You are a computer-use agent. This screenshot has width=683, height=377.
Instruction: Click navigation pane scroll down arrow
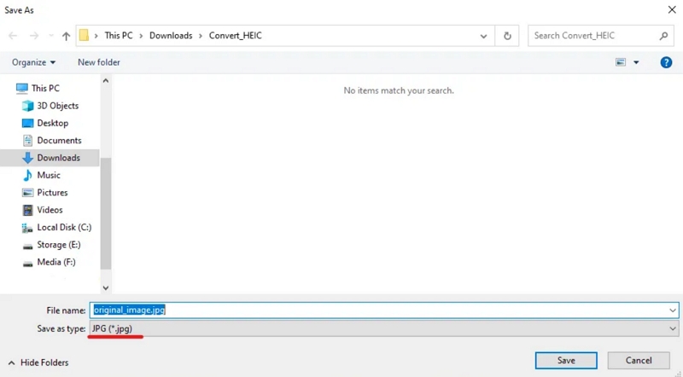pos(105,287)
